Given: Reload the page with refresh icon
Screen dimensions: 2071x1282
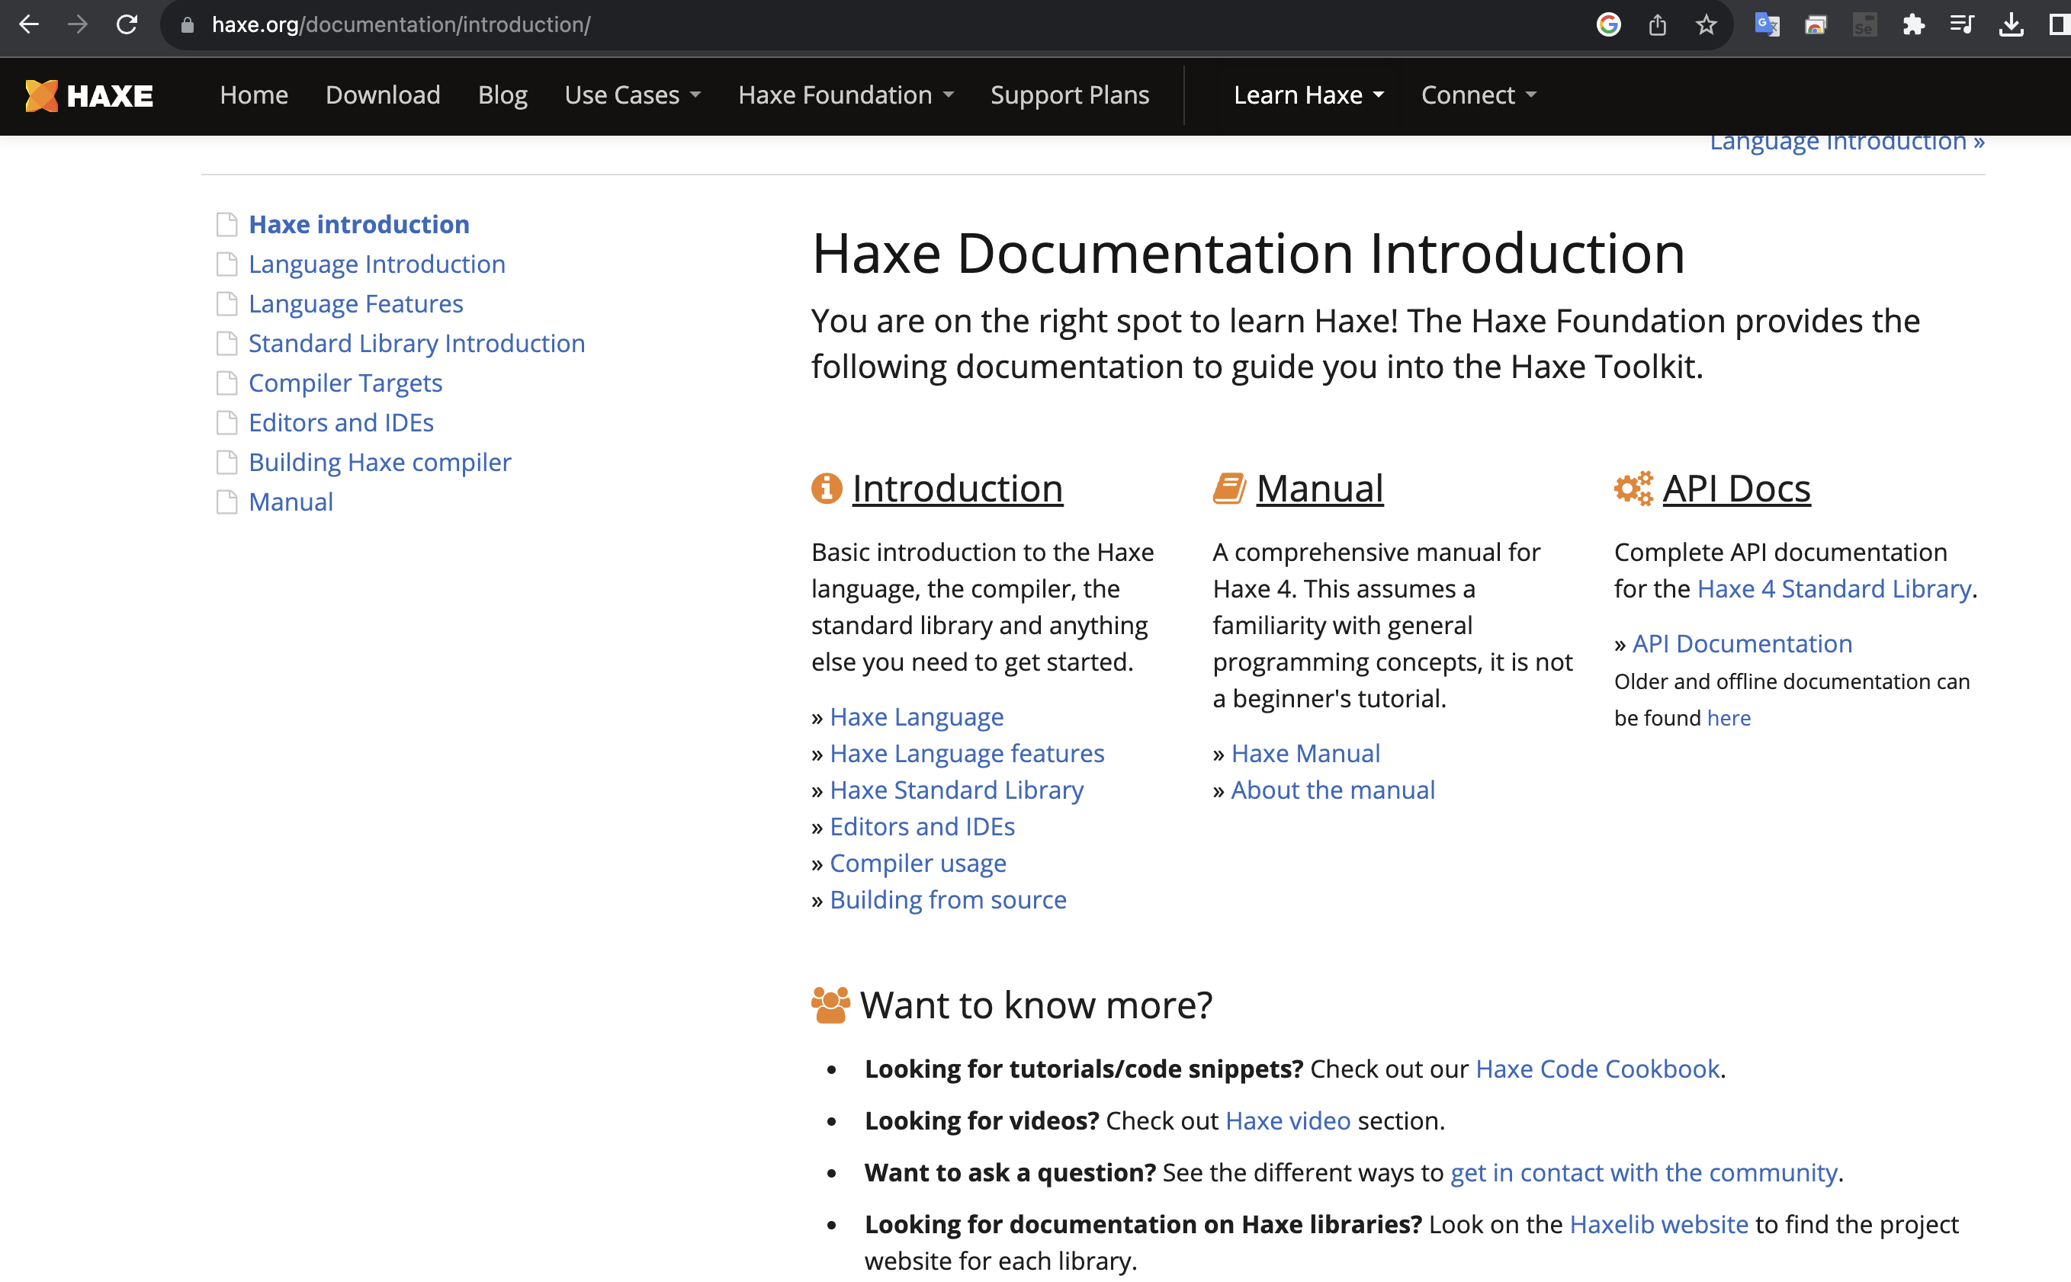Looking at the screenshot, I should click(x=127, y=24).
